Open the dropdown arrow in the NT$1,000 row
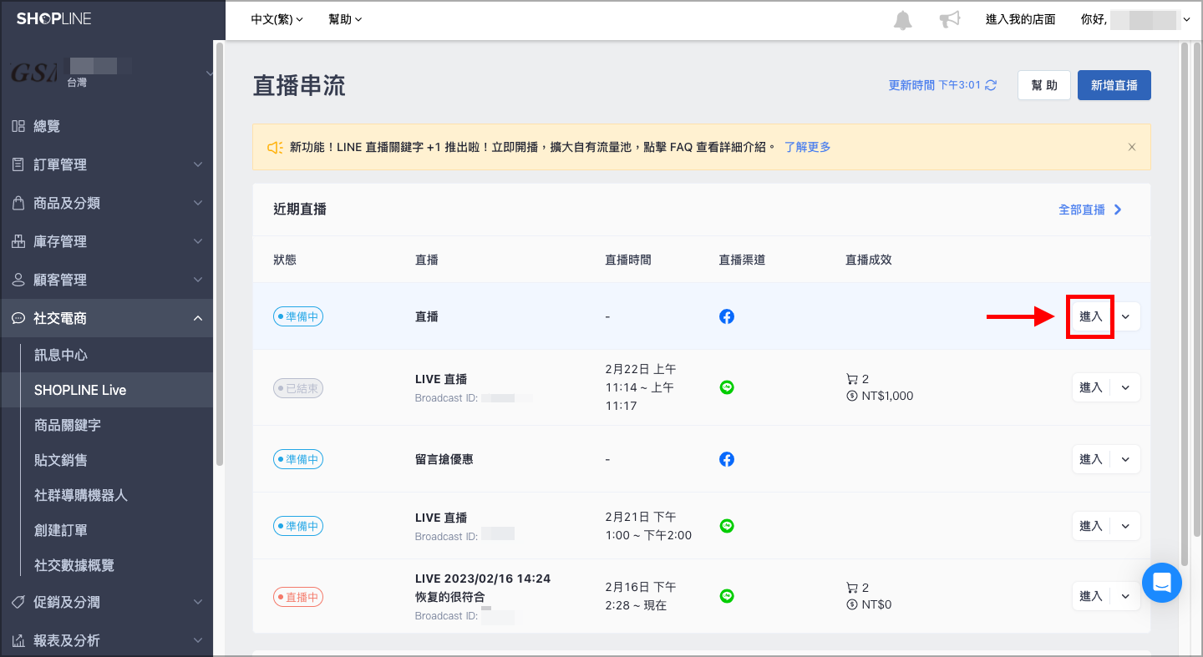This screenshot has width=1203, height=657. coord(1125,387)
